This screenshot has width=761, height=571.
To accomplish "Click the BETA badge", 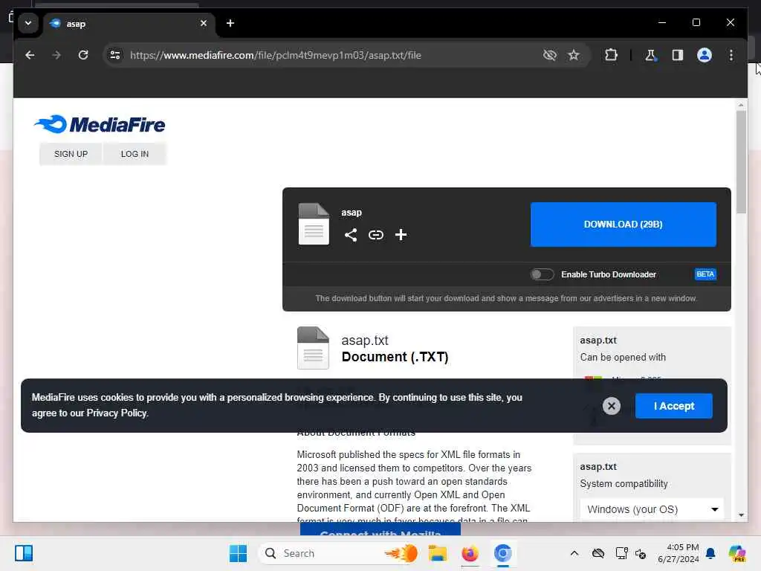I will tap(705, 274).
